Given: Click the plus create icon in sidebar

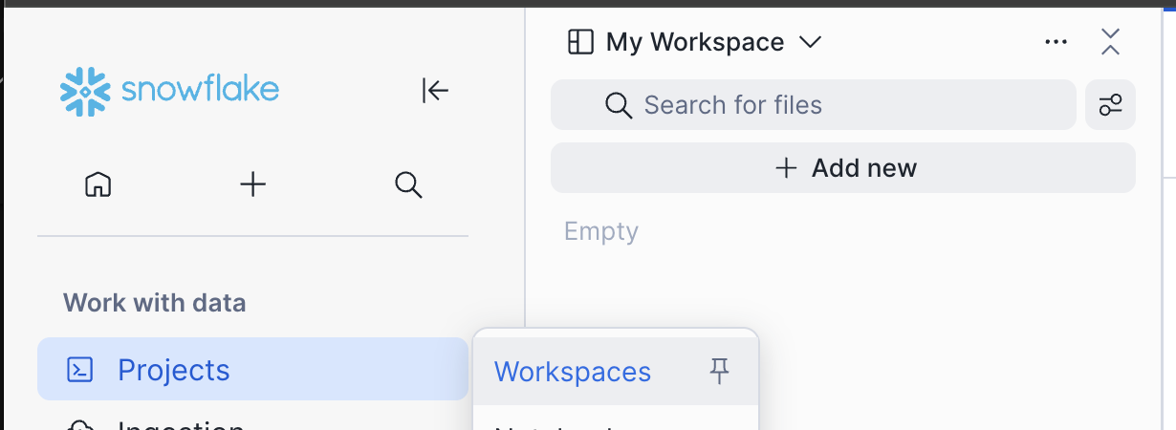Looking at the screenshot, I should pyautogui.click(x=252, y=184).
